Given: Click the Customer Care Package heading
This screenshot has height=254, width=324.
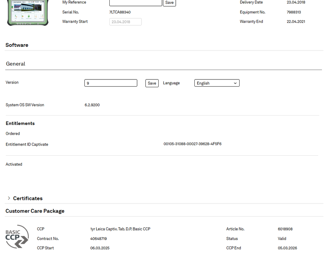Looking at the screenshot, I should pyautogui.click(x=35, y=211).
